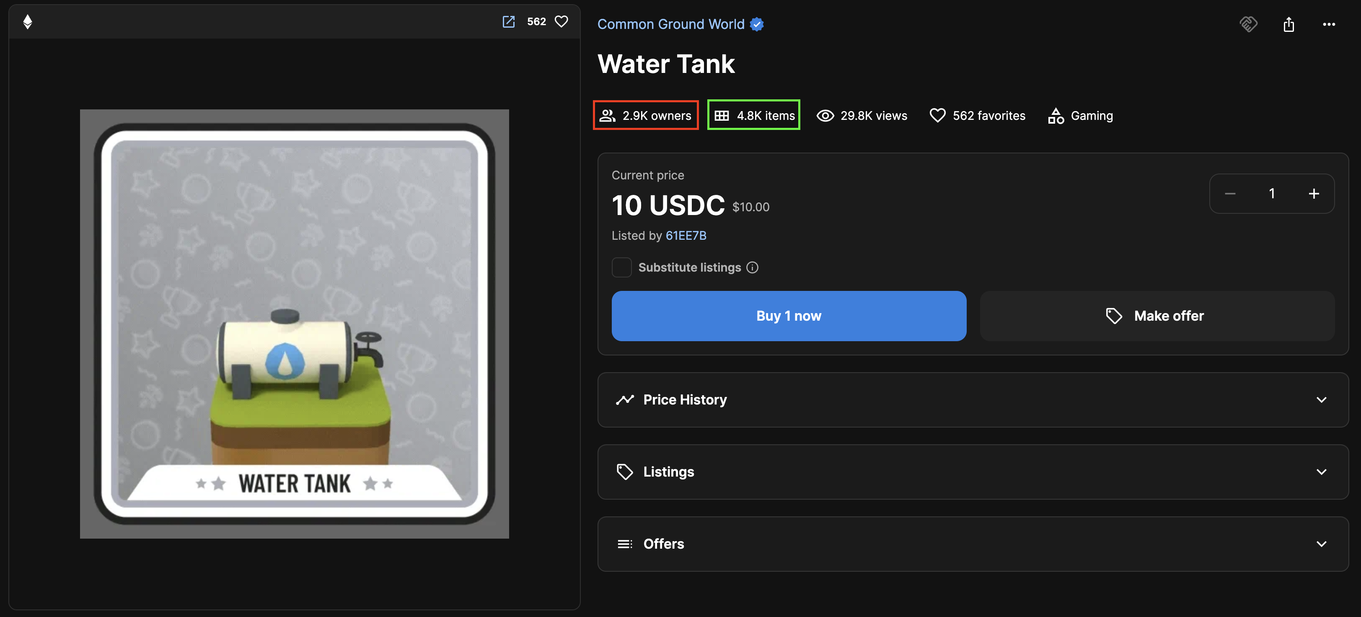Click the overflow menu icon

1329,23
